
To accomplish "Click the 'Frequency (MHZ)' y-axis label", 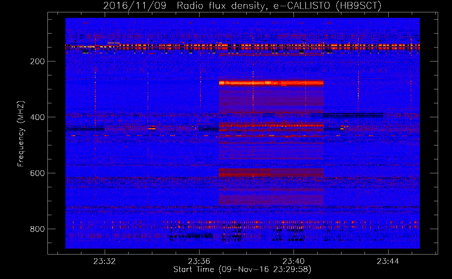I will (21, 134).
